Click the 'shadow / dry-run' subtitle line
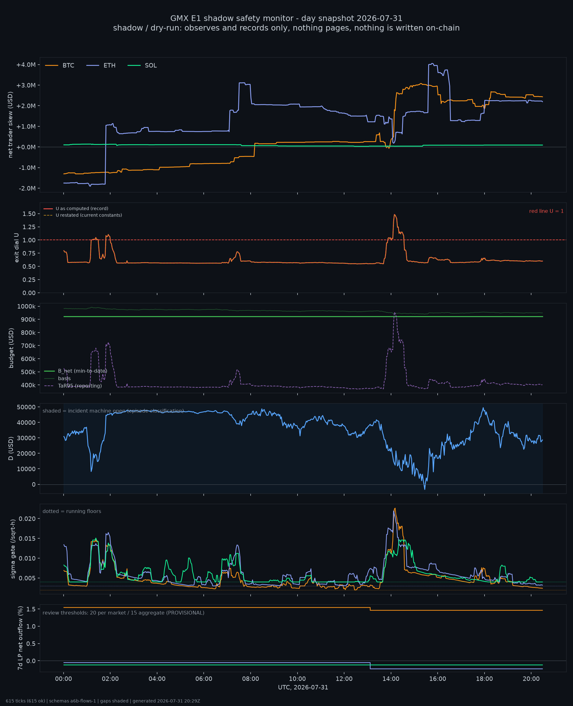The height and width of the screenshot is (706, 573). coord(286,28)
